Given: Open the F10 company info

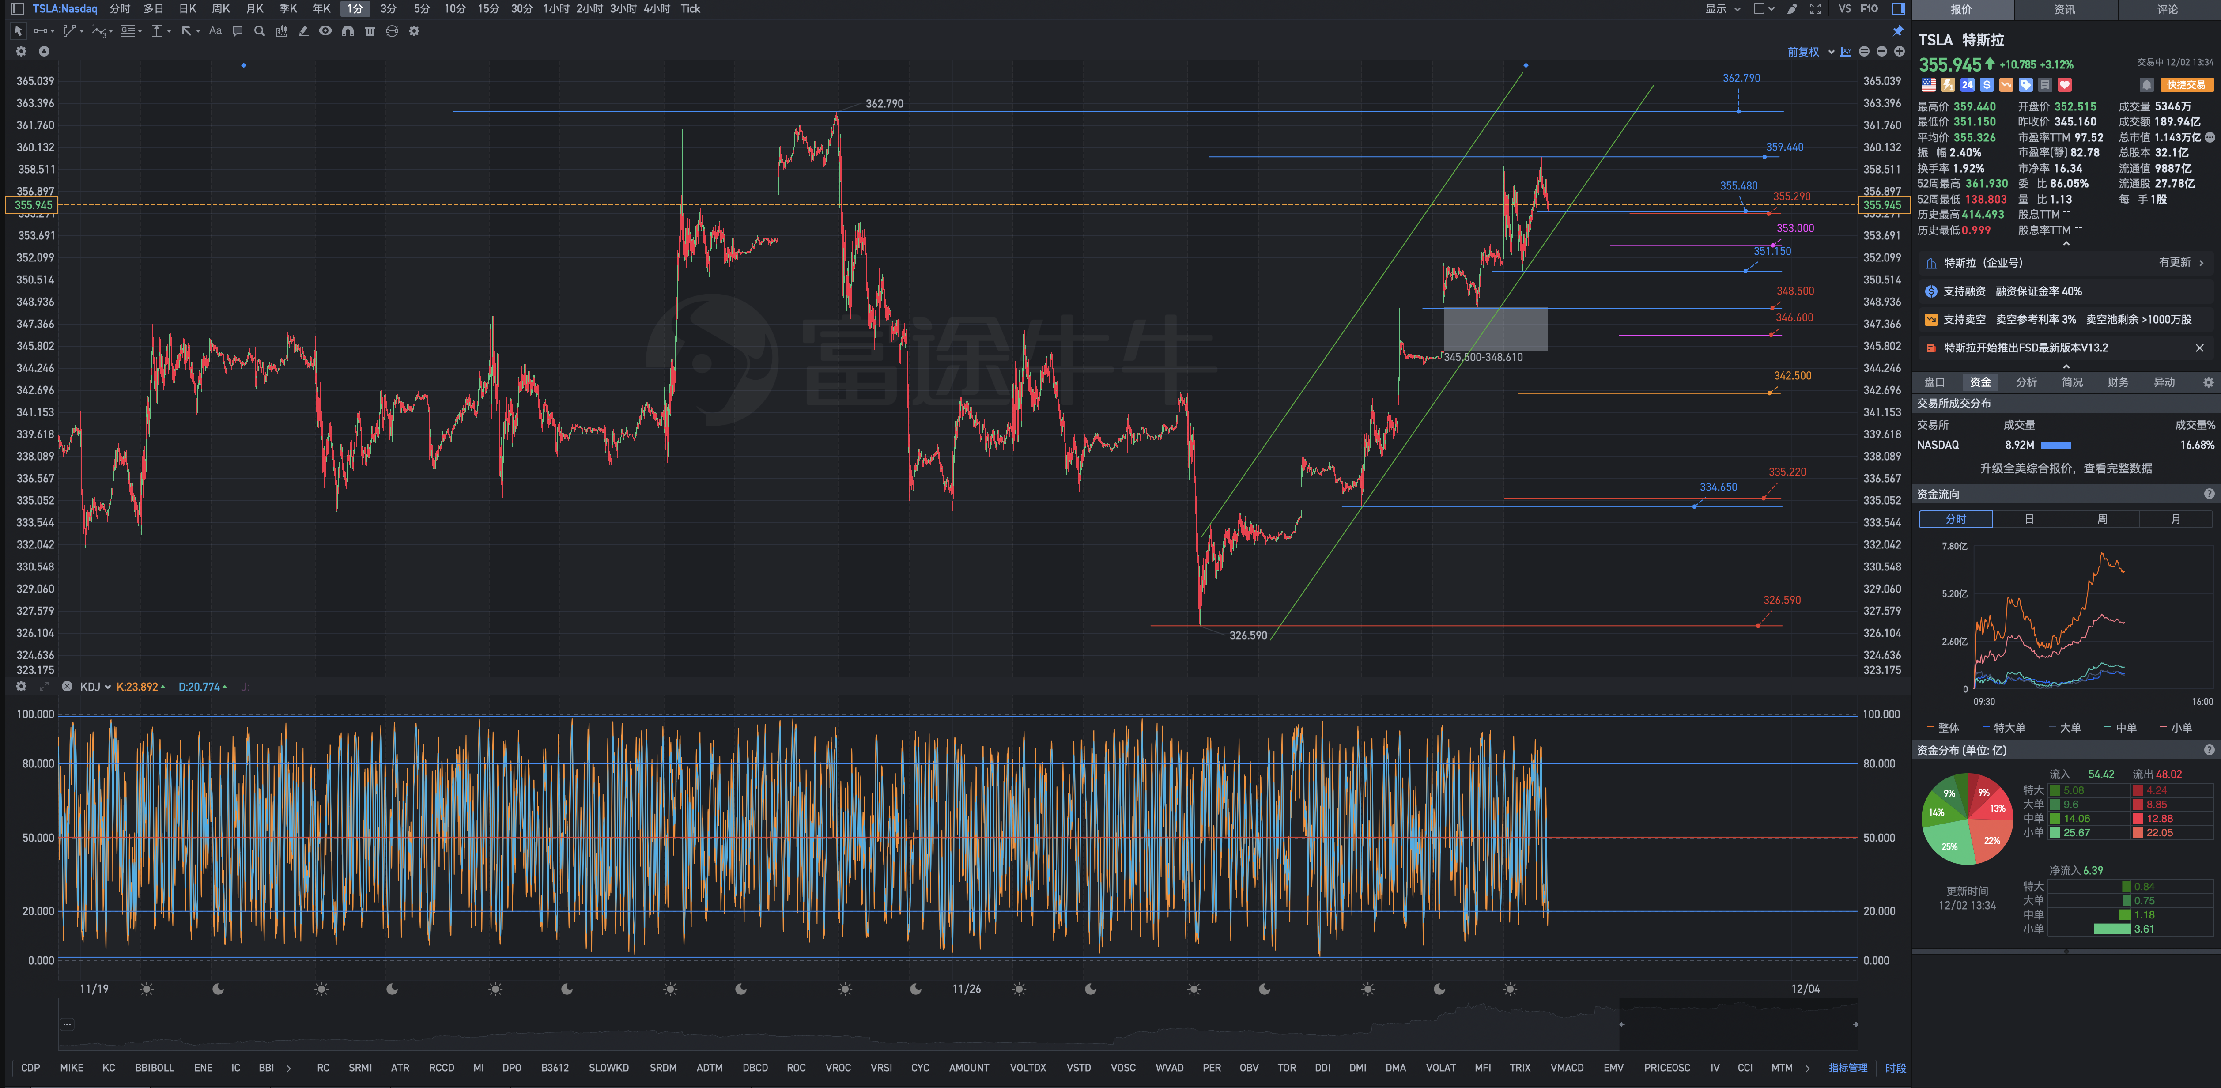Looking at the screenshot, I should click(x=1869, y=9).
